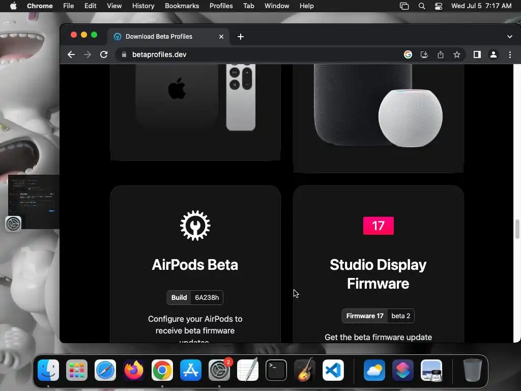Open TextEdit from the Dock
Screen dimensions: 521x391
[x=248, y=370]
